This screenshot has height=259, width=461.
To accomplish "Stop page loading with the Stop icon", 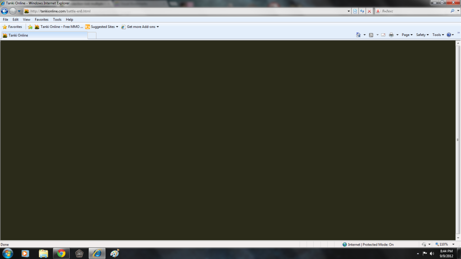I will 369,11.
